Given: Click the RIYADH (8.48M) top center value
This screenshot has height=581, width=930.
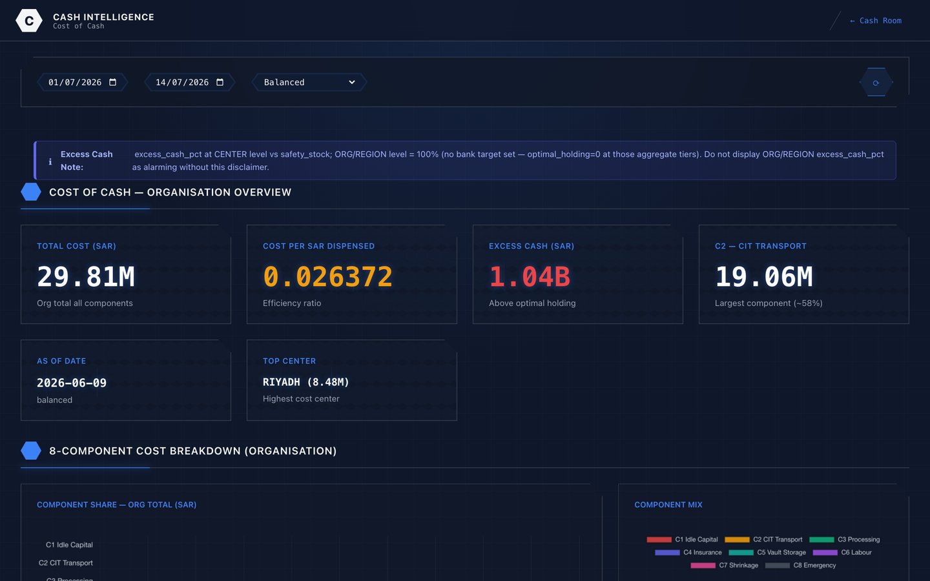Looking at the screenshot, I should (306, 382).
